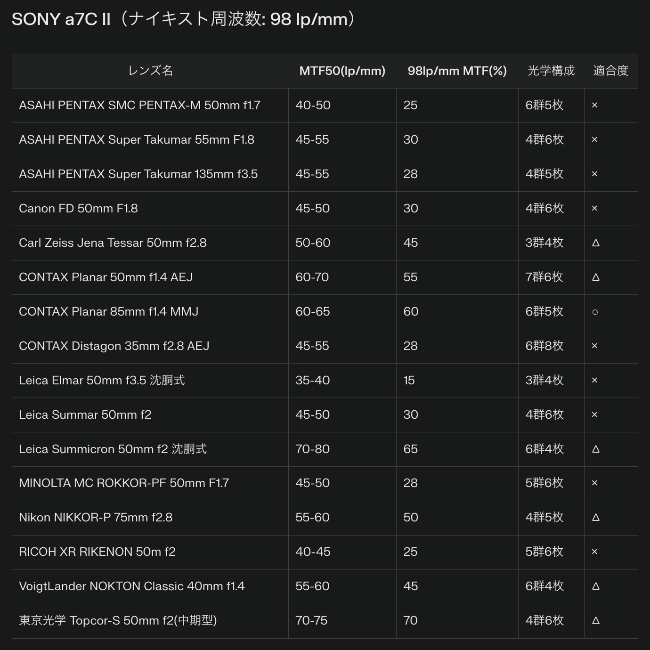650x650 pixels.
Task: Select the Canon FD 50mm F1.8 lens name
Action: (78, 208)
